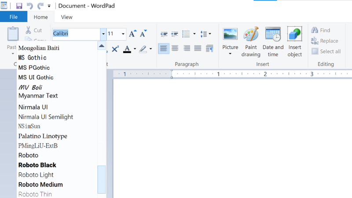Insert Date and time
352x198 pixels.
(x=273, y=42)
